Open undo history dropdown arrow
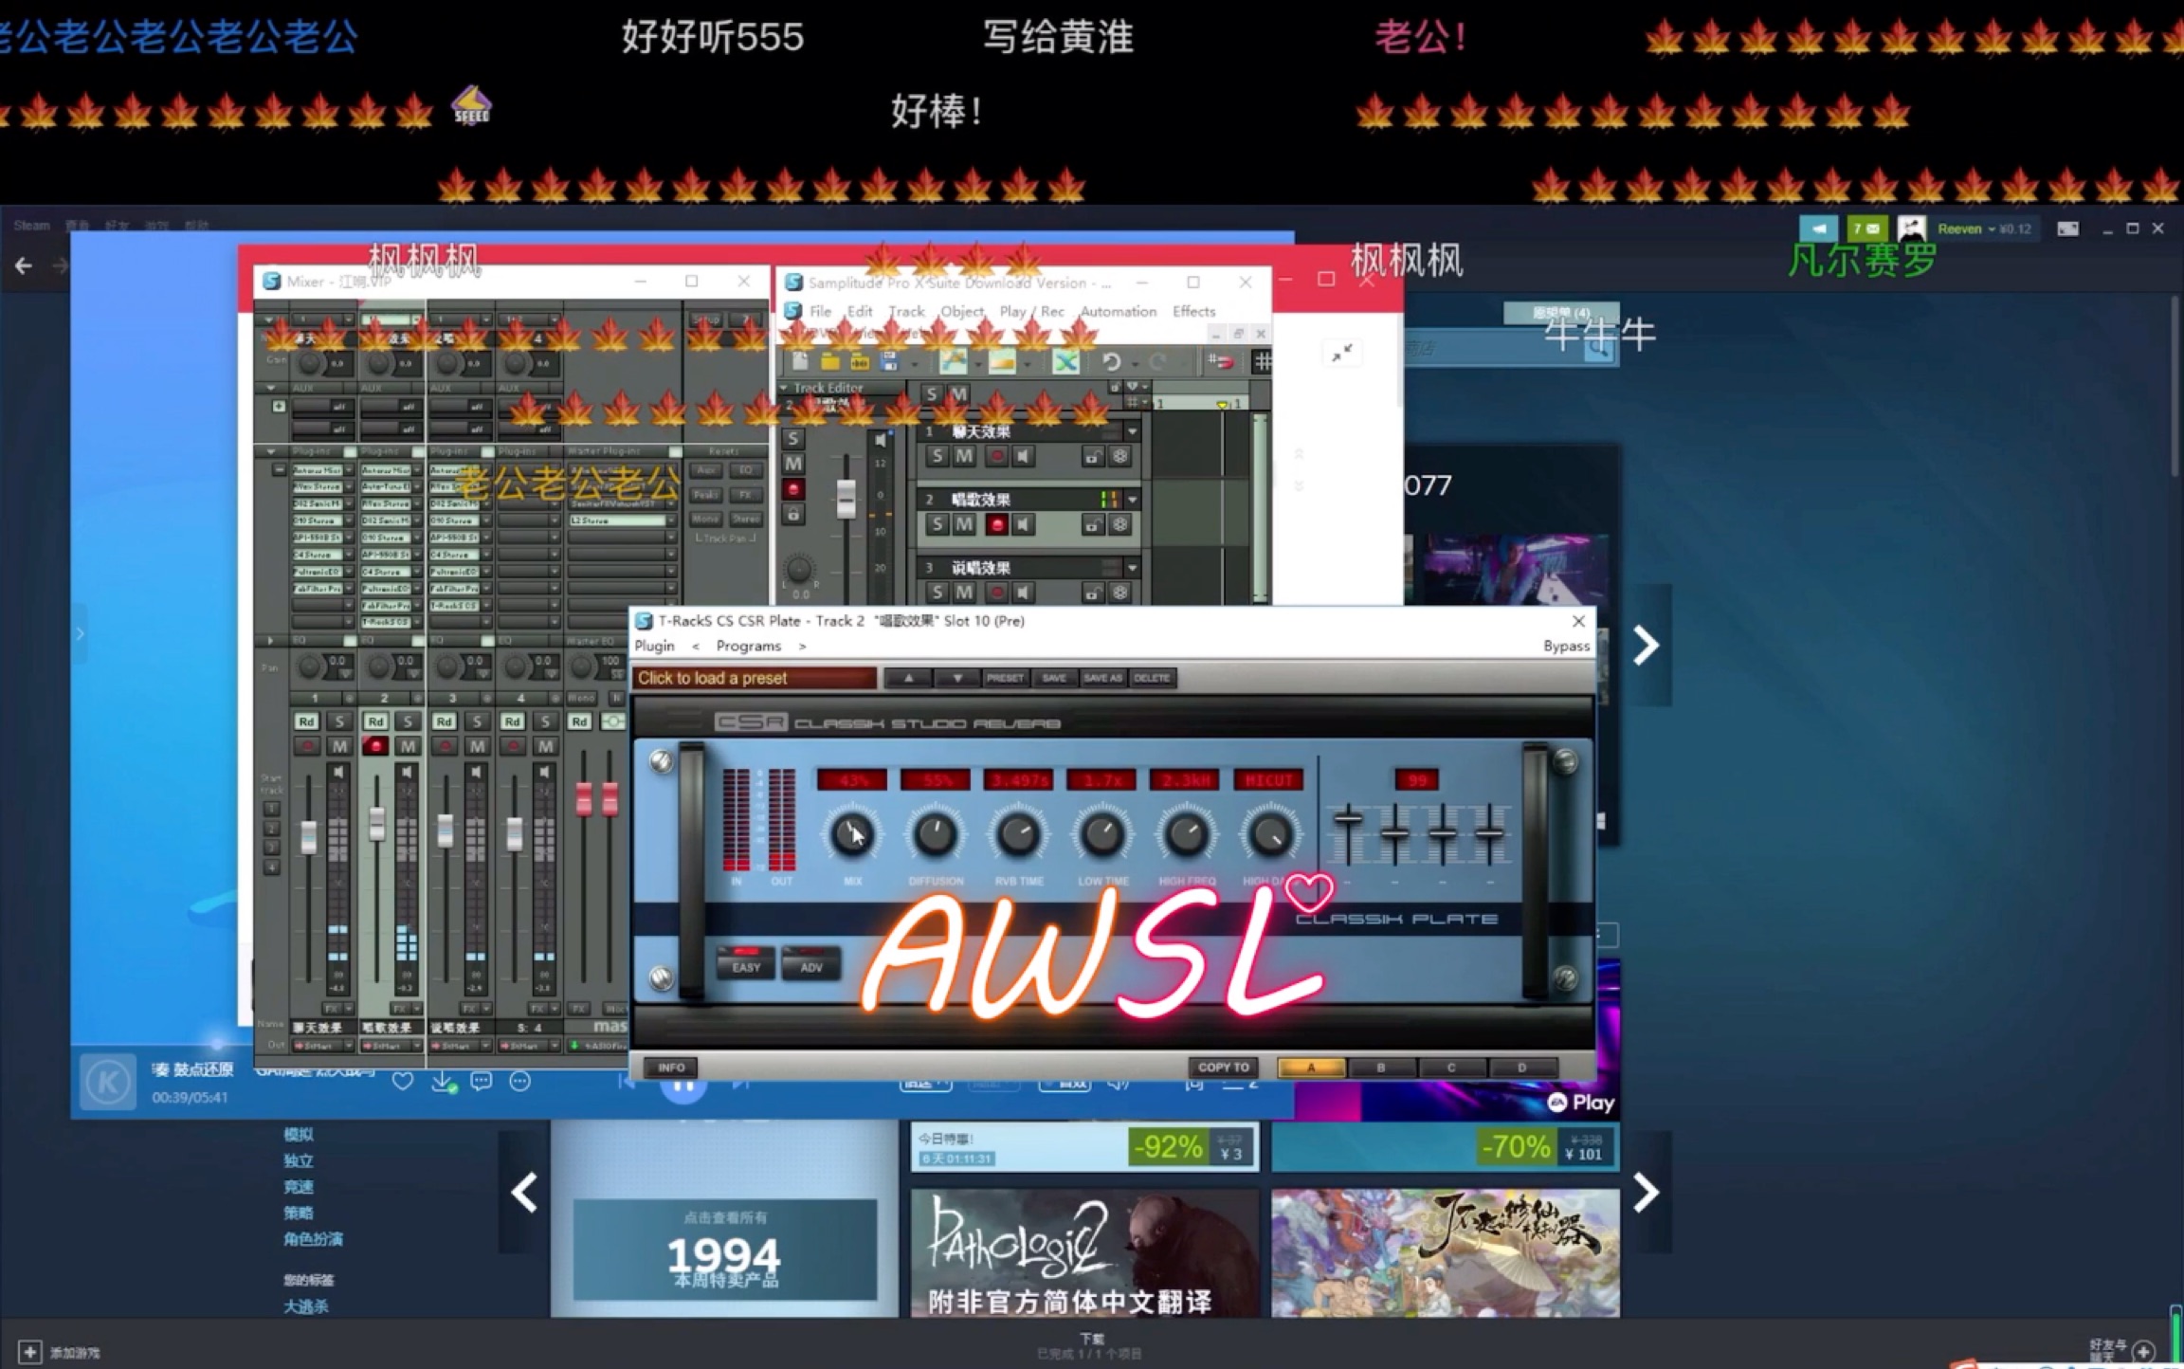This screenshot has height=1369, width=2184. click(1134, 364)
